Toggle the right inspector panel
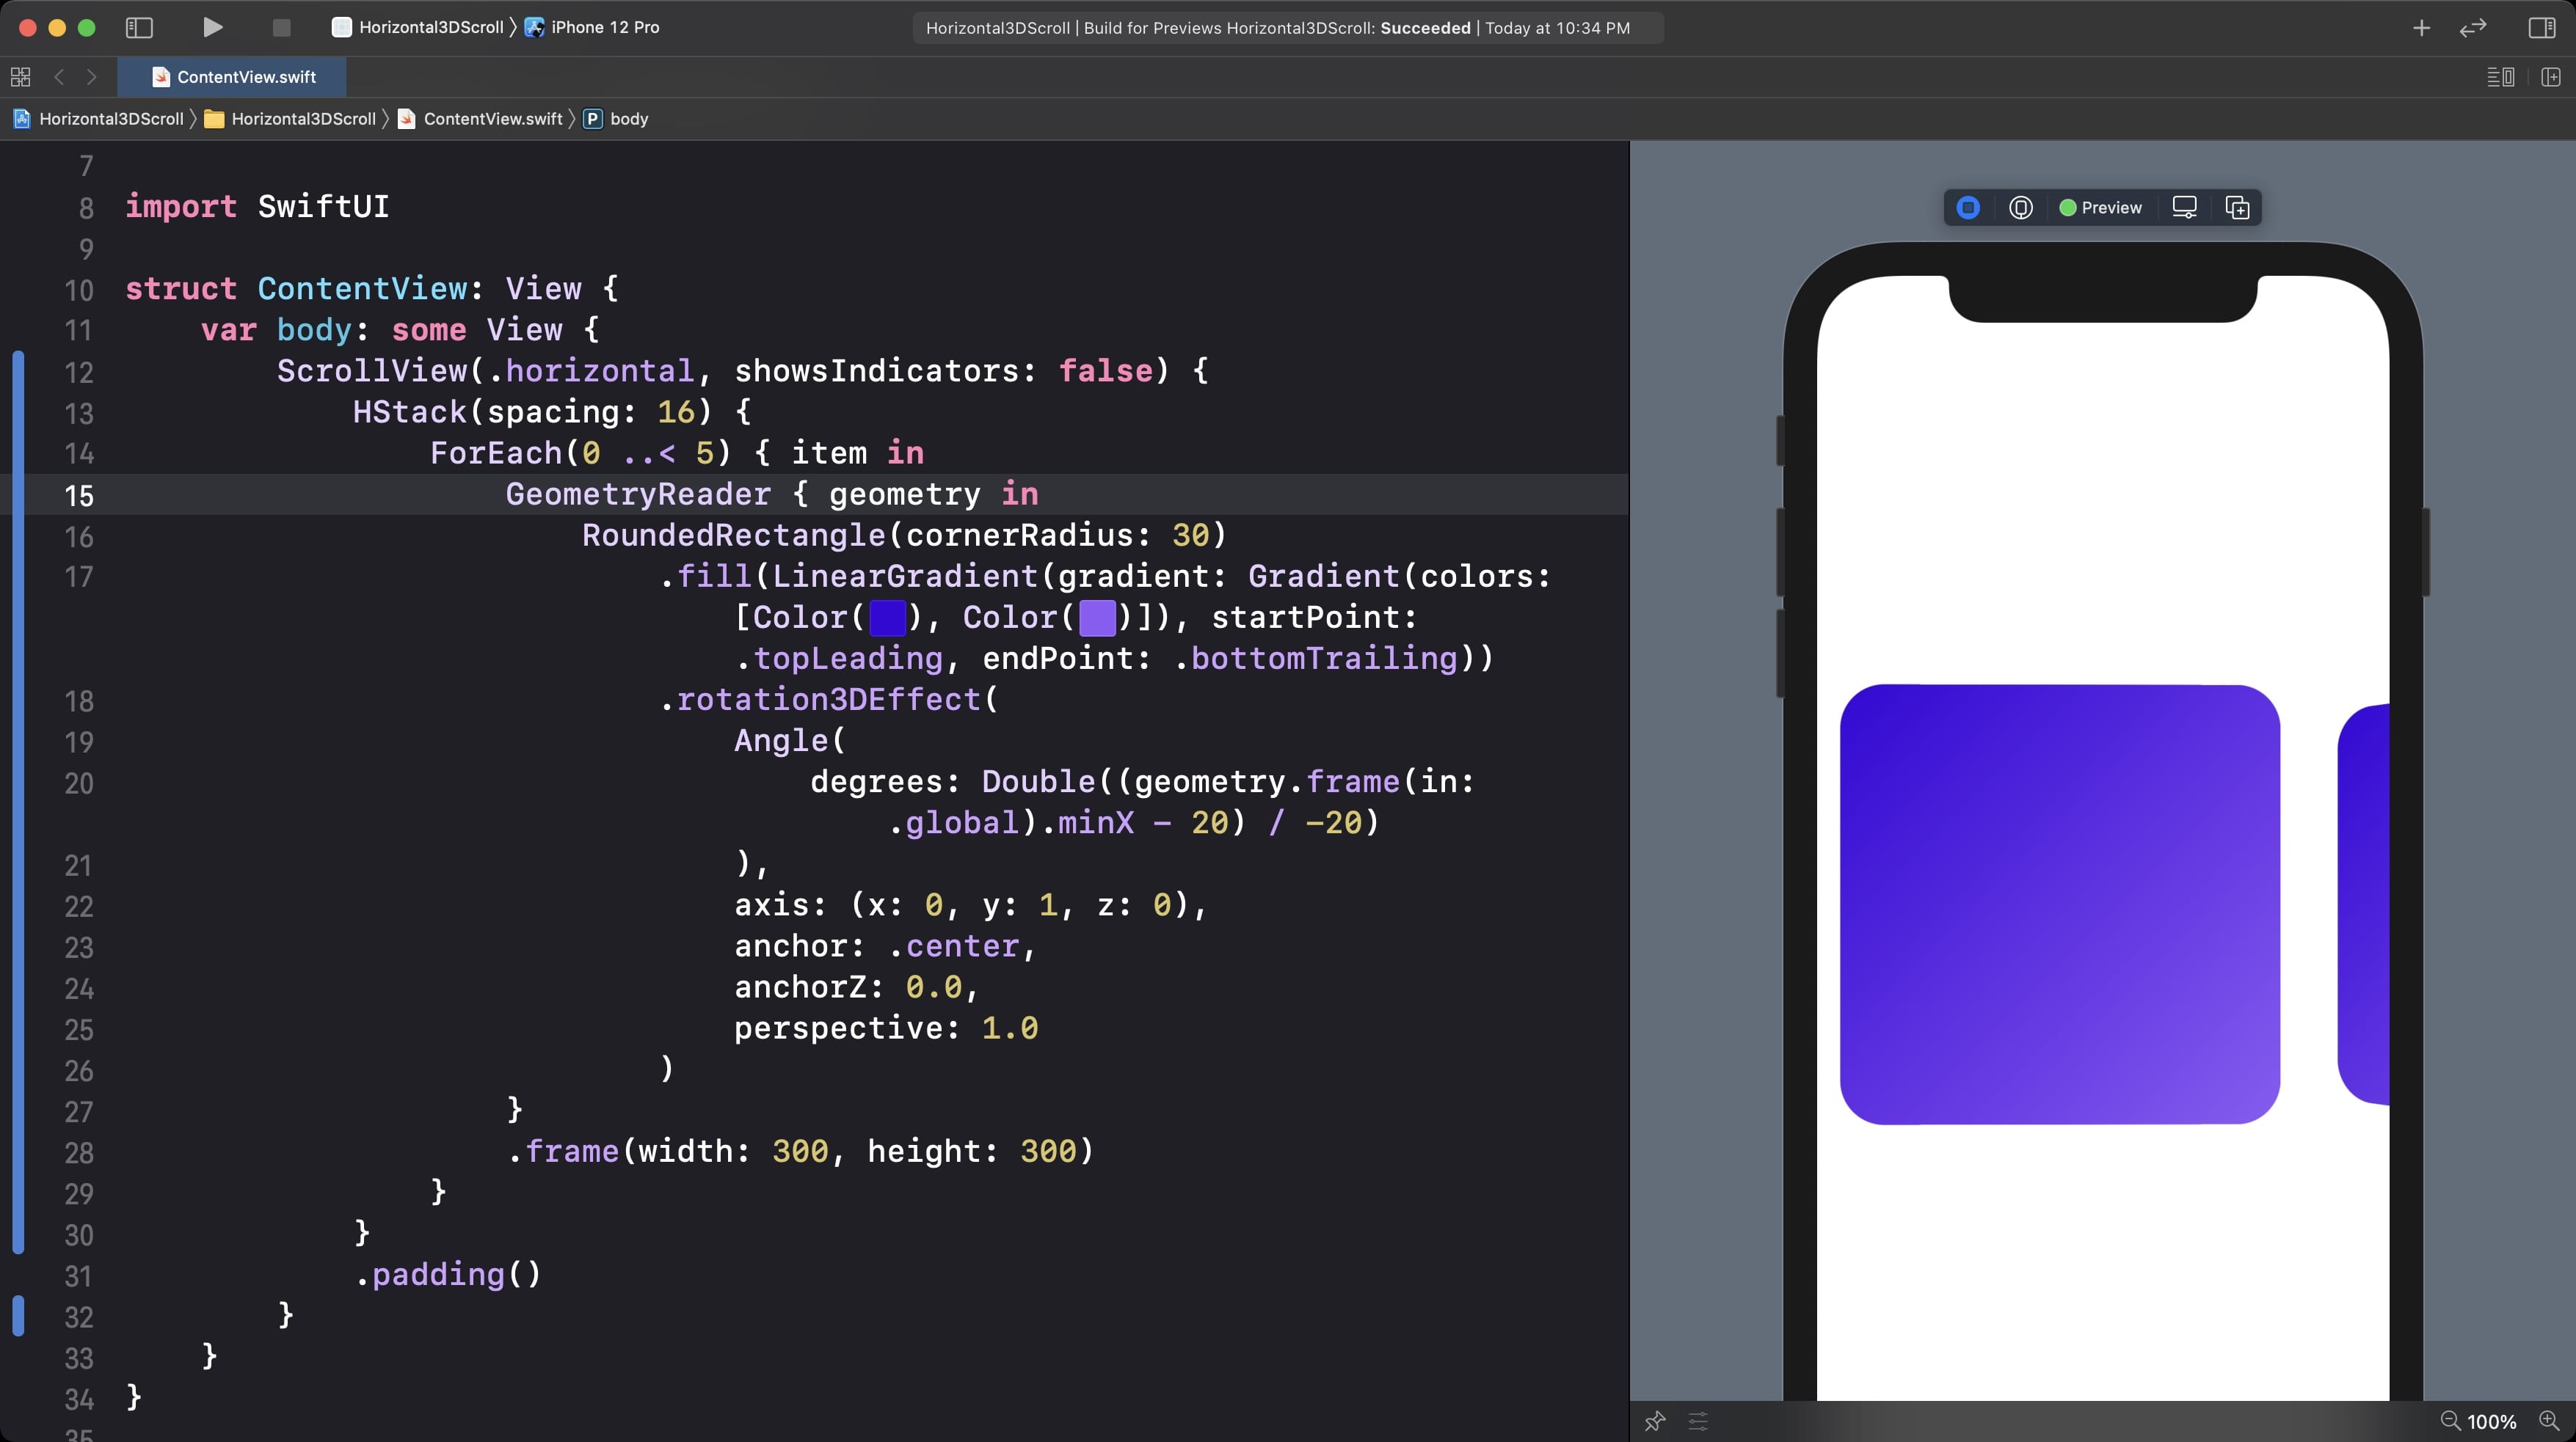The width and height of the screenshot is (2576, 1442). (2541, 27)
